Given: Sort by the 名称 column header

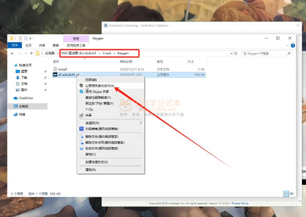Looking at the screenshot, I should 56,62.
